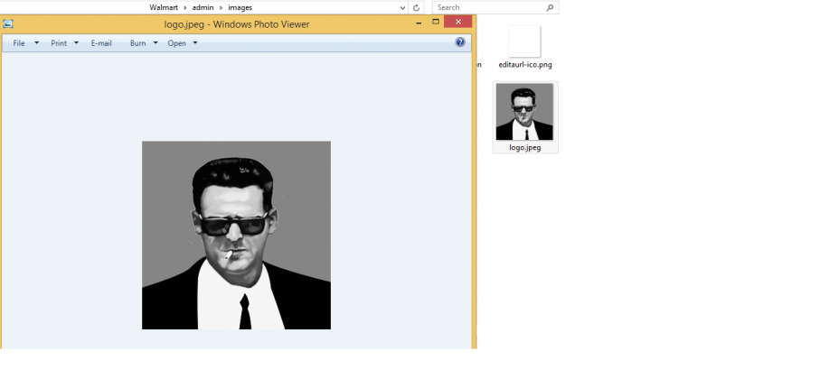
Task: Click the search magnifier icon
Action: click(x=550, y=7)
